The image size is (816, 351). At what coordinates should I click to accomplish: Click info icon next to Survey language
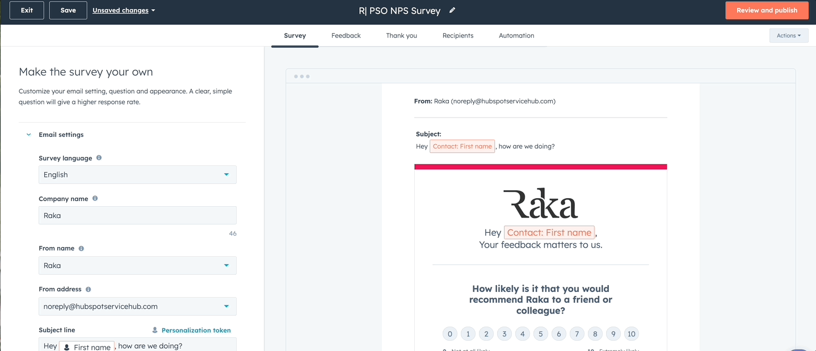coord(99,158)
